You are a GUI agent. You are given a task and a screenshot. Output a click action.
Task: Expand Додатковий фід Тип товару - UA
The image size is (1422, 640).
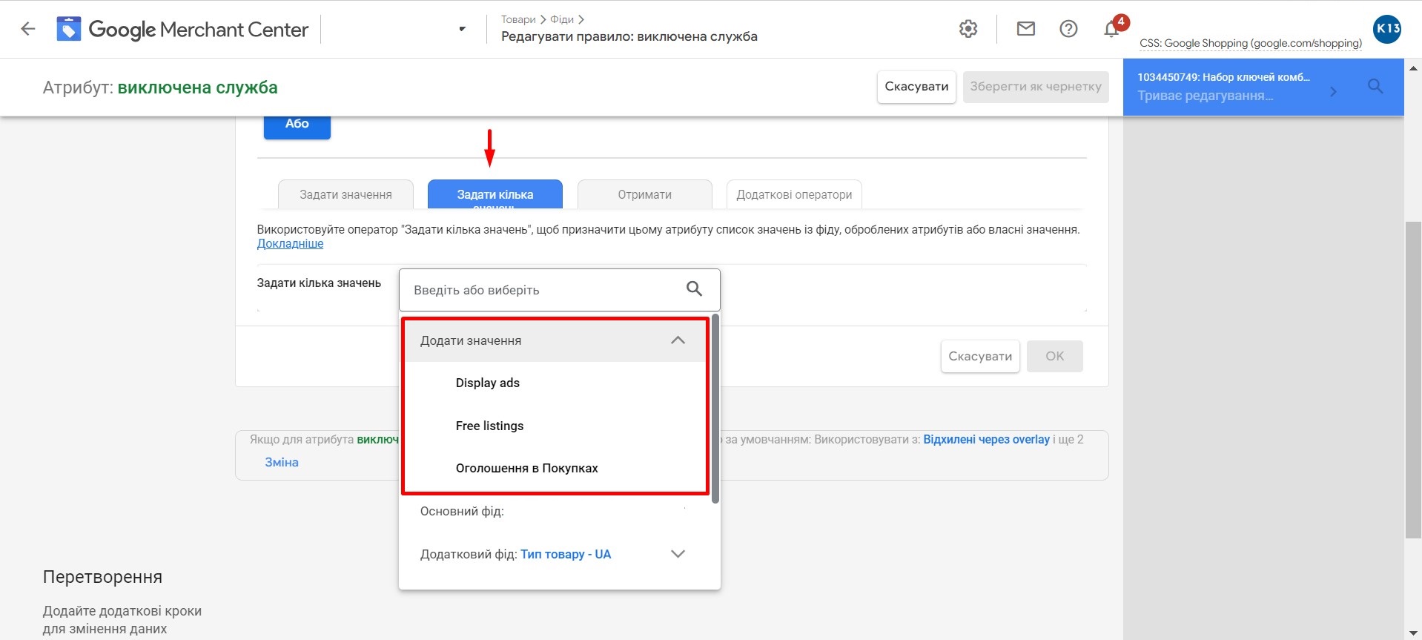678,554
